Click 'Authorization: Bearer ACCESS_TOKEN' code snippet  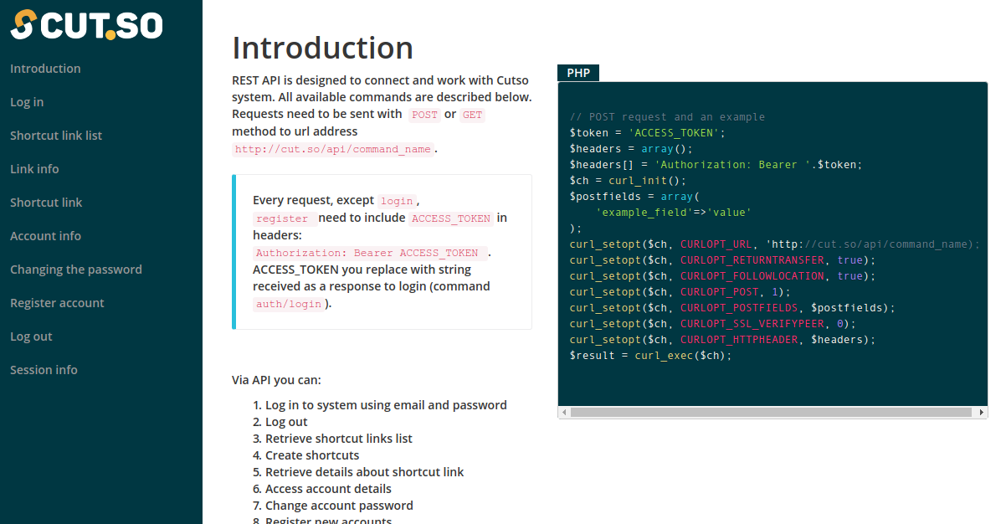370,253
